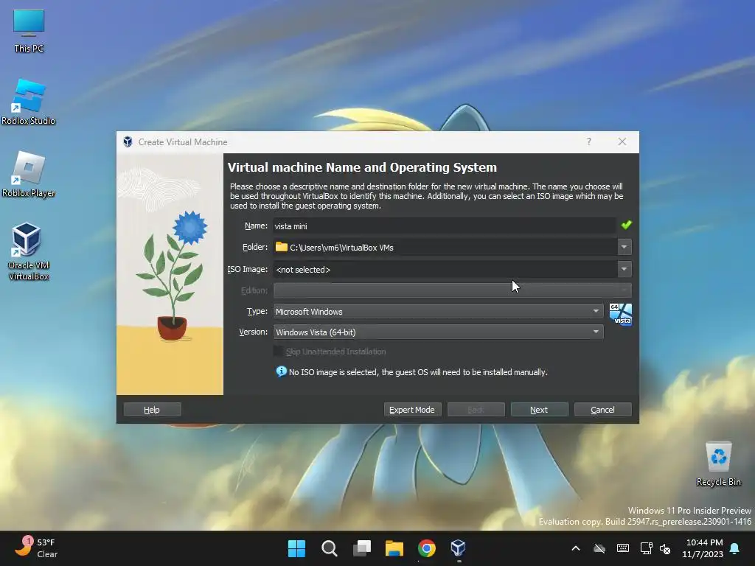Expand the ISO Image dropdown arrow

624,269
